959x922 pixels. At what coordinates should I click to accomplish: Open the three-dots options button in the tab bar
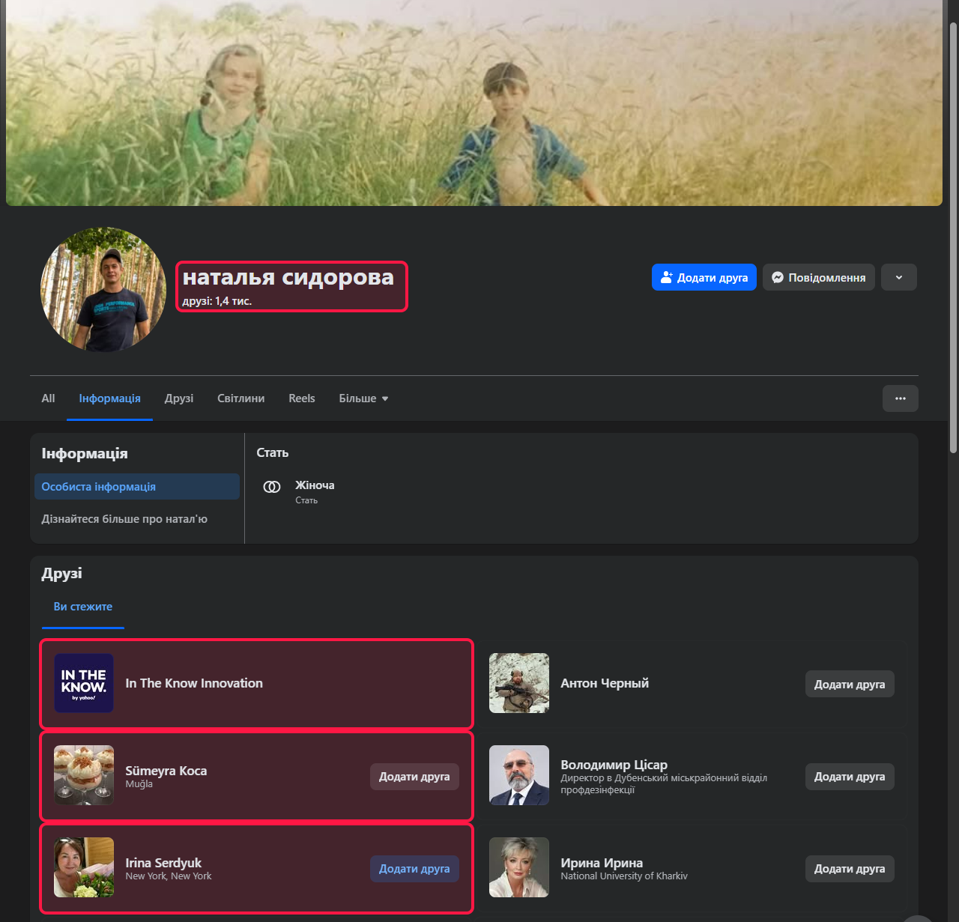[901, 398]
